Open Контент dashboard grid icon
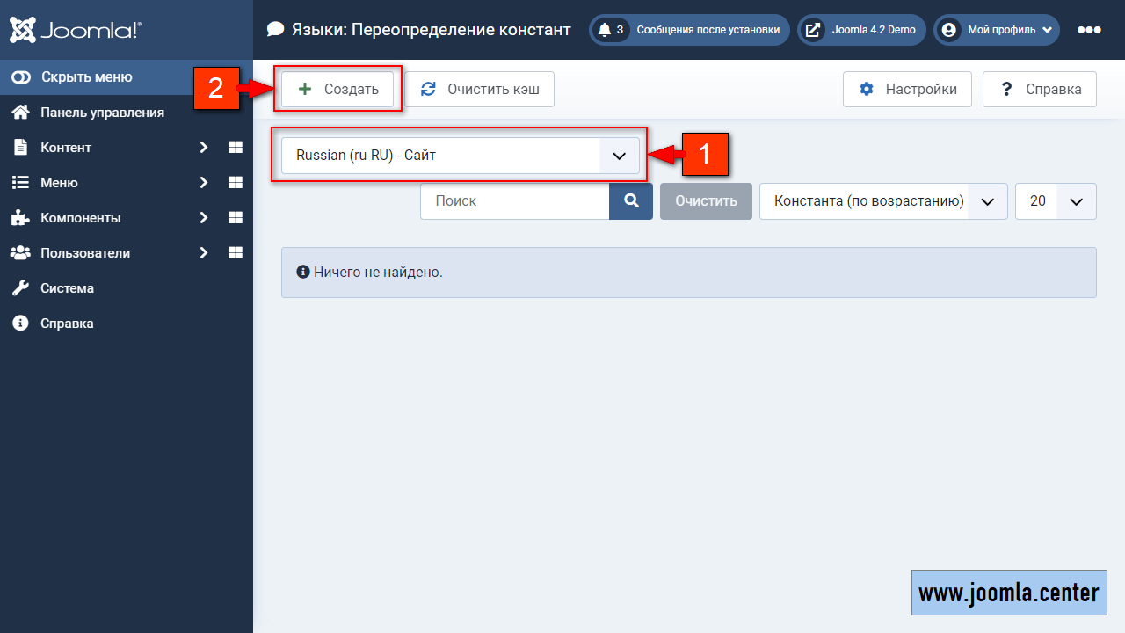 [236, 148]
